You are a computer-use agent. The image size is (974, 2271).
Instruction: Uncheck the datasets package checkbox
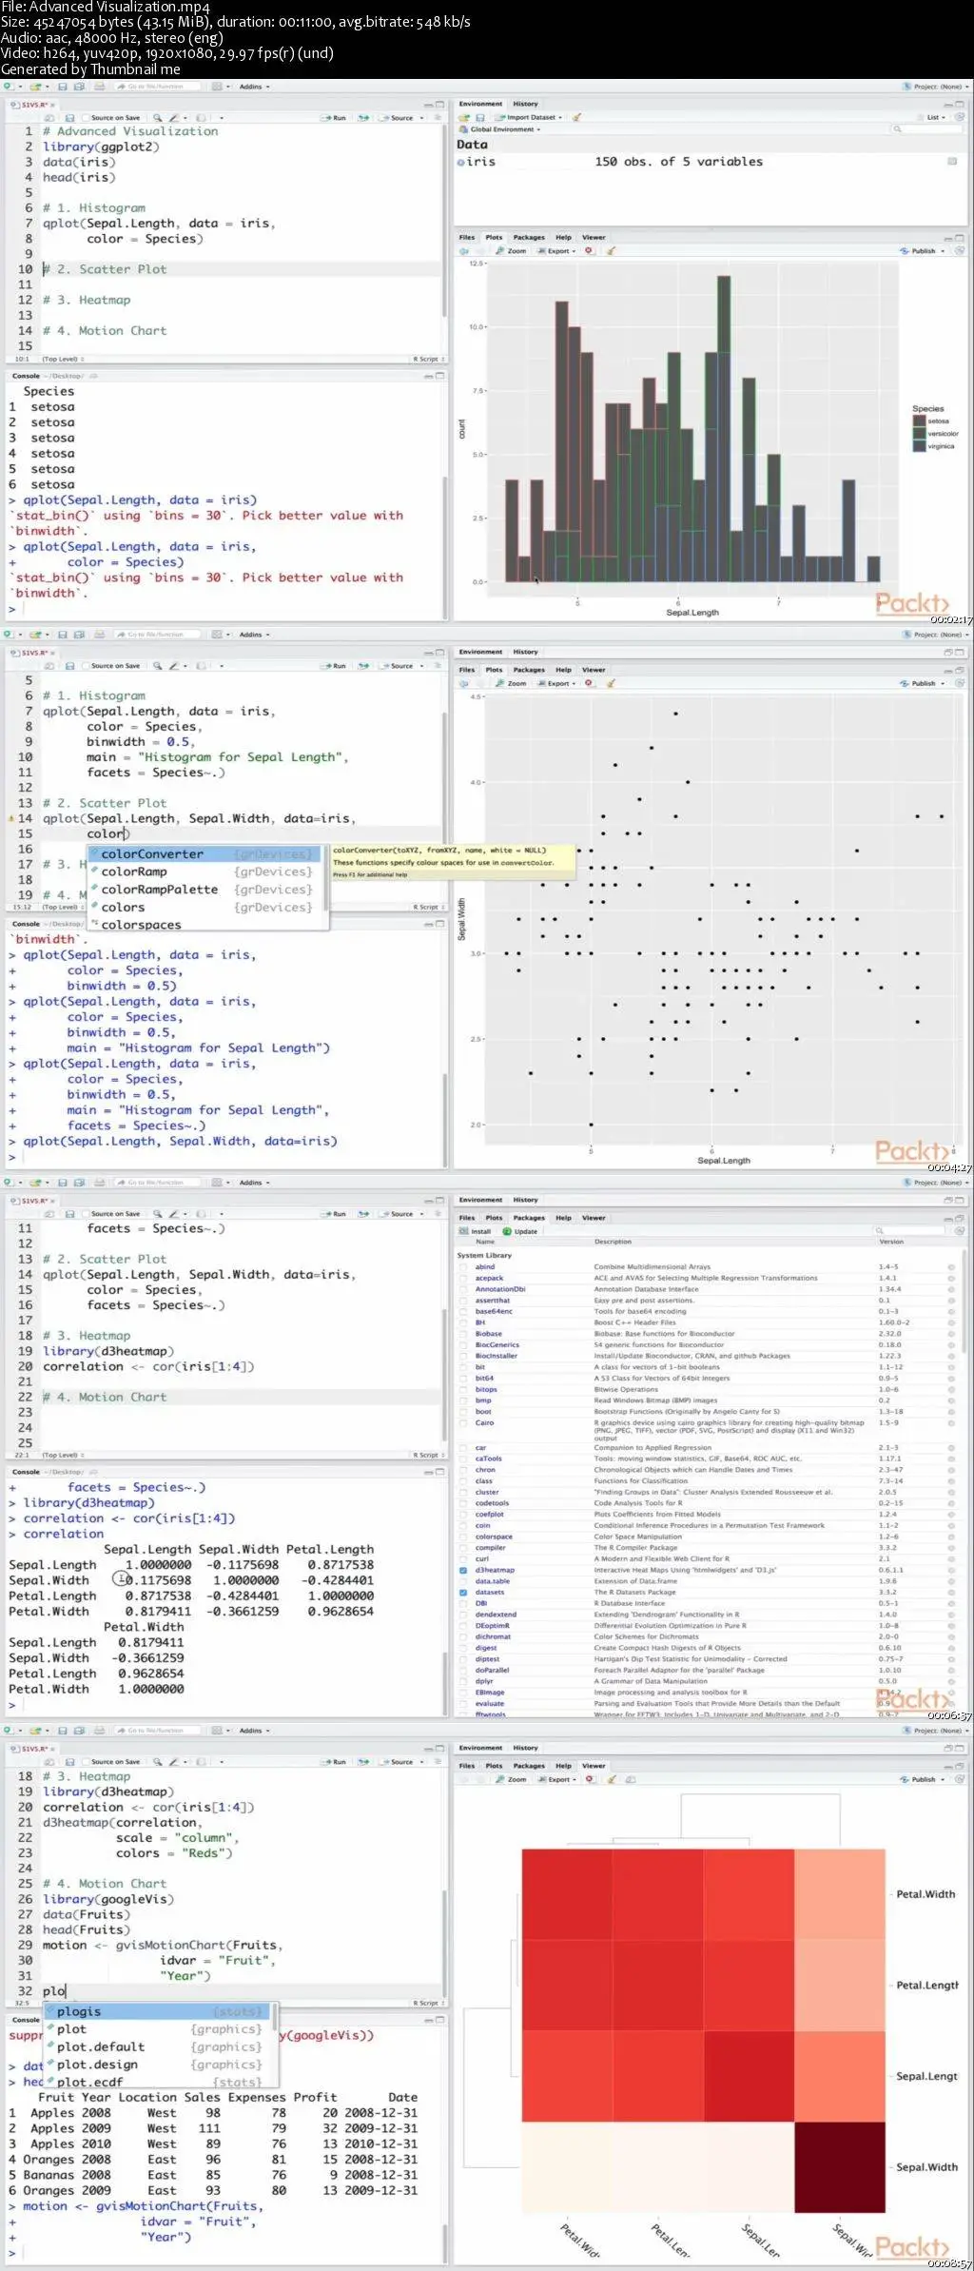463,1593
